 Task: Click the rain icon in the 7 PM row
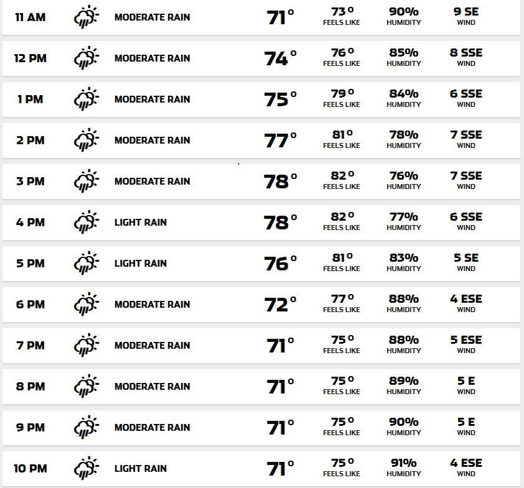click(87, 345)
